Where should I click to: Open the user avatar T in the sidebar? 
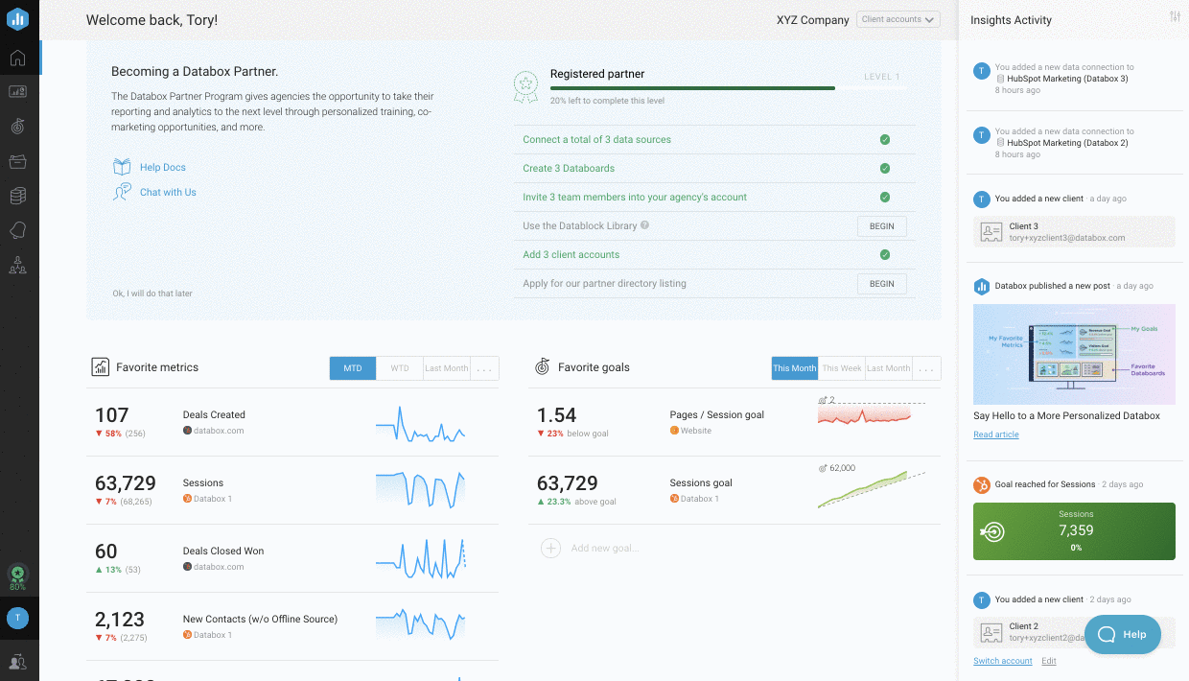[x=17, y=619]
